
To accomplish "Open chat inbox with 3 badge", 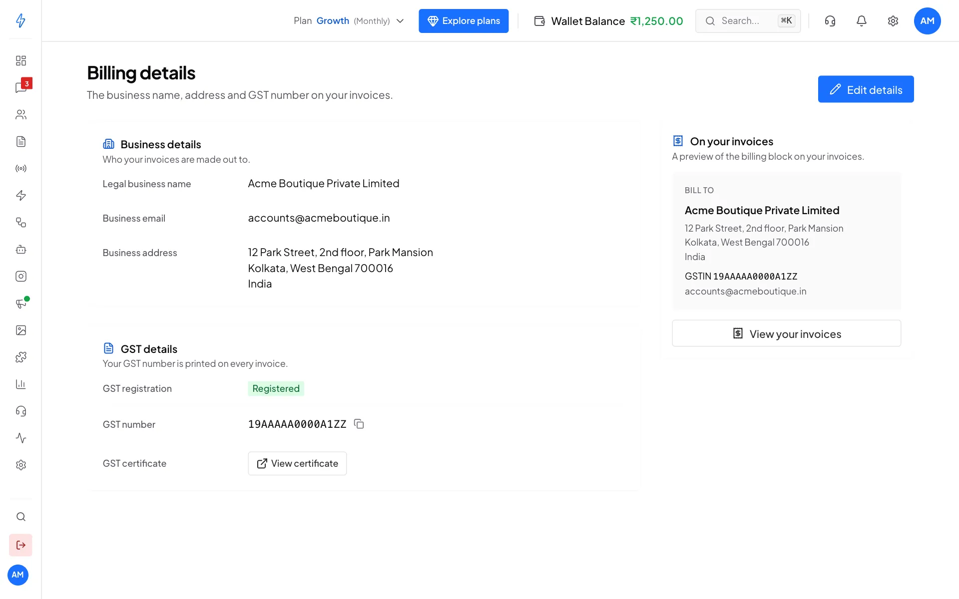I will point(20,87).
